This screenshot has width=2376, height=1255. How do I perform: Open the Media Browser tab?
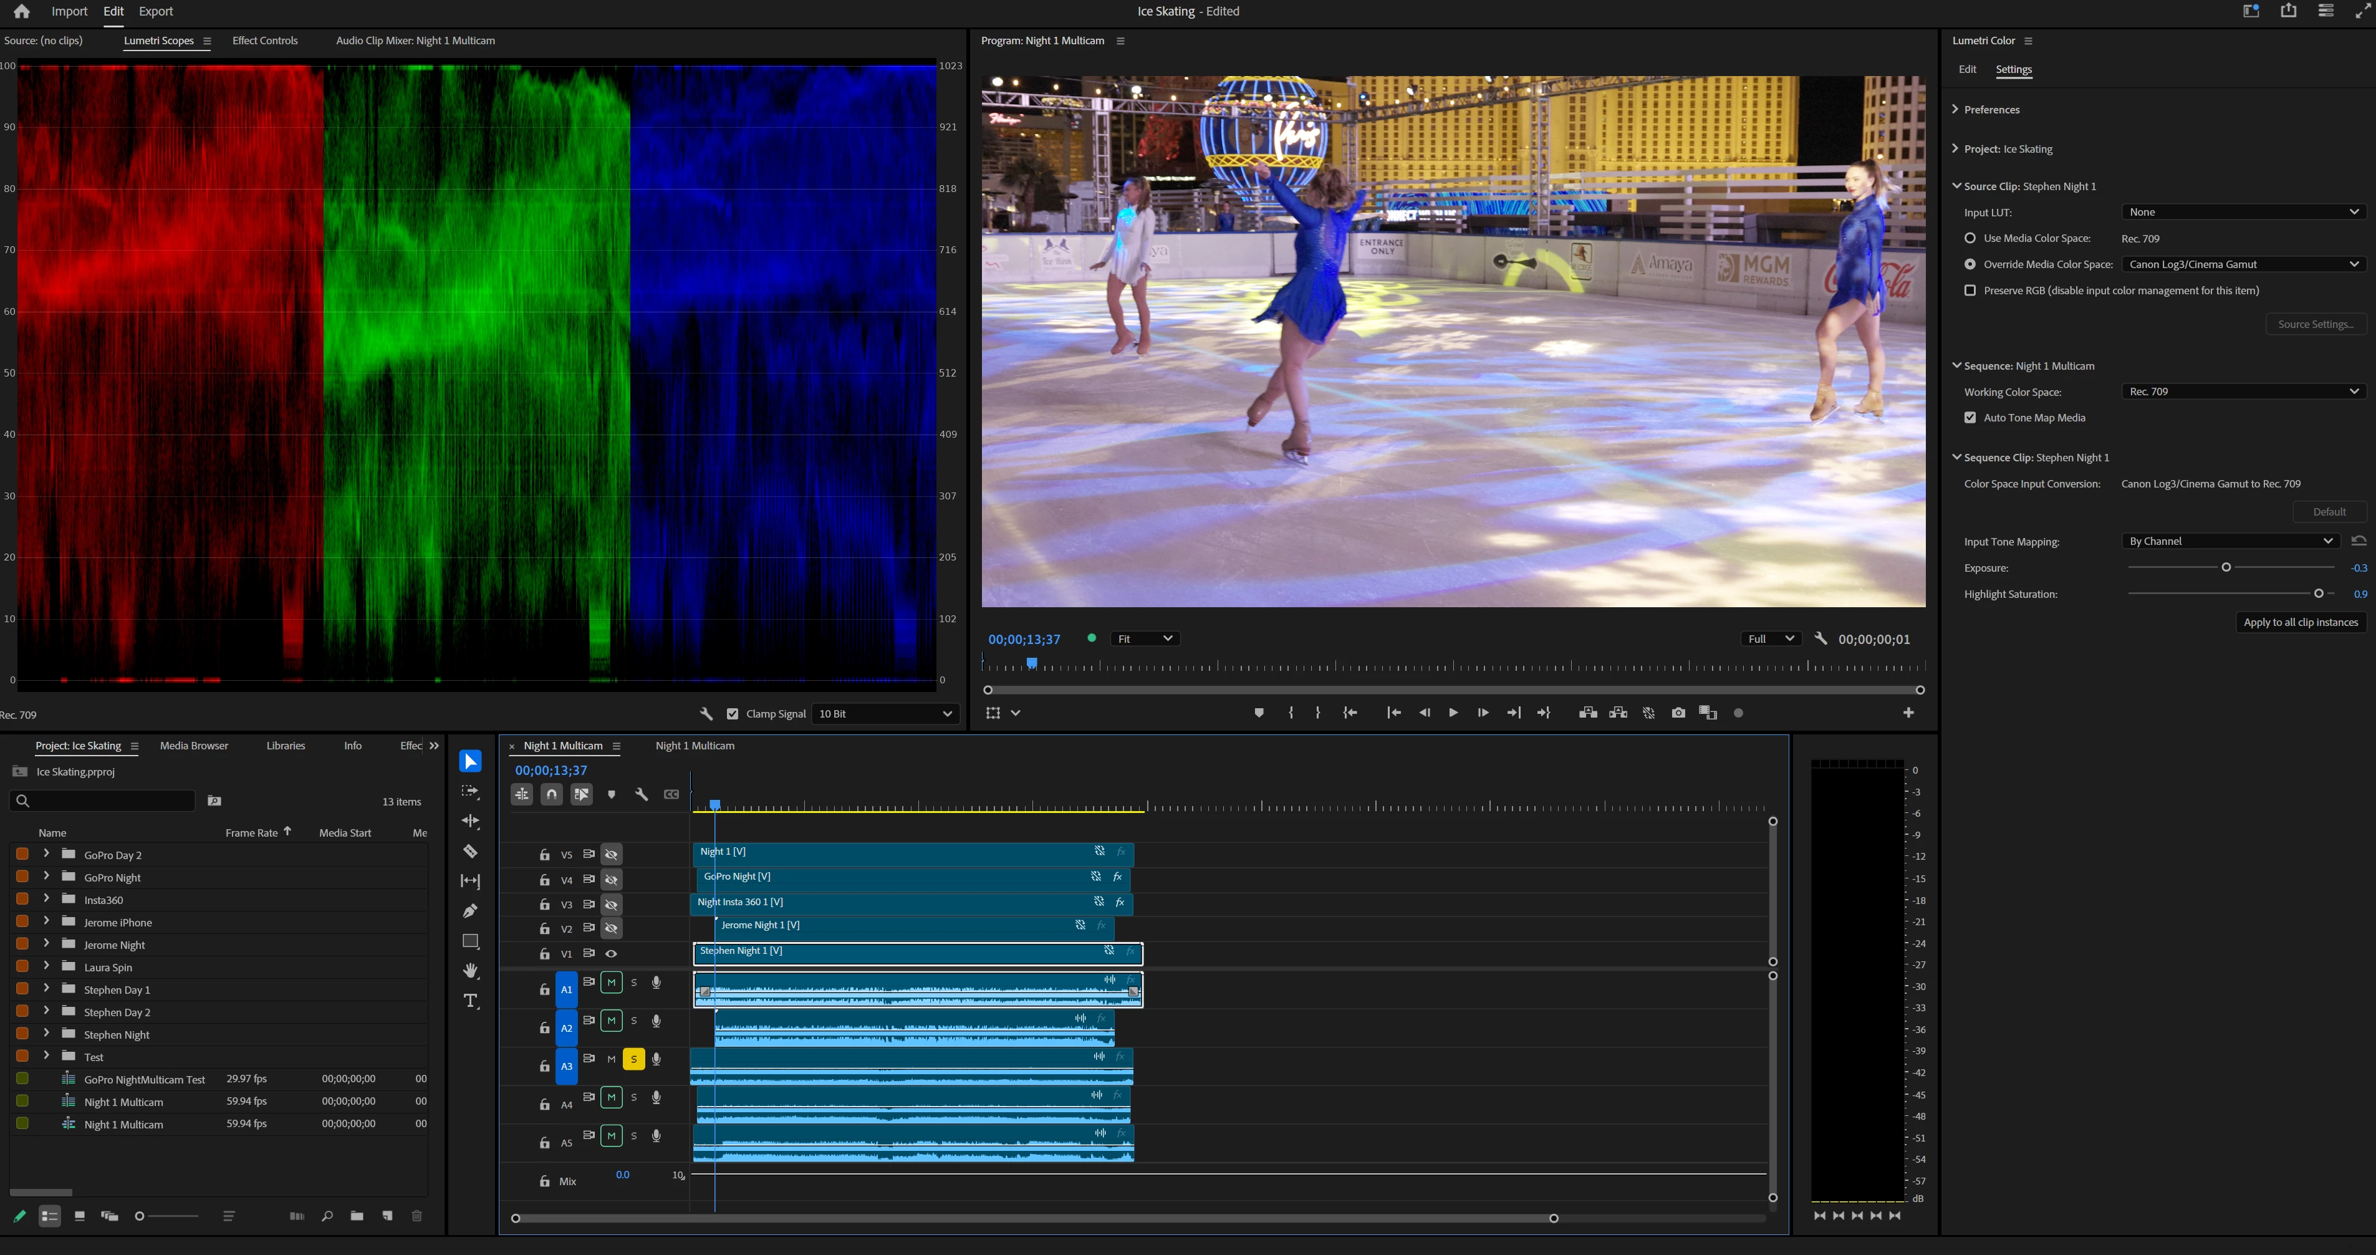click(194, 745)
